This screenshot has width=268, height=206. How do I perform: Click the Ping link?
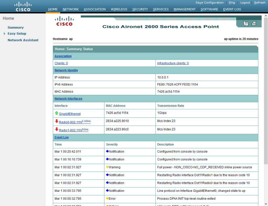point(232,3)
